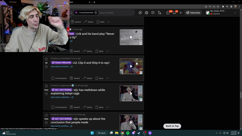Click the Advertise button
This screenshot has height=136, width=242.
click(x=193, y=12)
